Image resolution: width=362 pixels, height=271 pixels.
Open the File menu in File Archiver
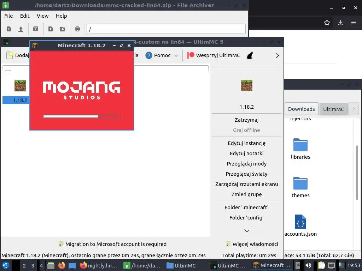coord(8,16)
